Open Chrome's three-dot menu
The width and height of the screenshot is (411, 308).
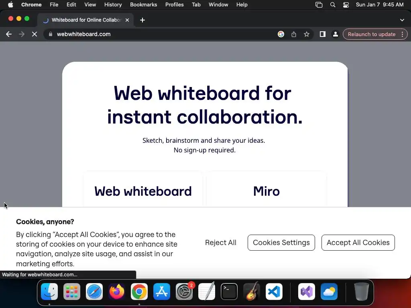point(402,34)
